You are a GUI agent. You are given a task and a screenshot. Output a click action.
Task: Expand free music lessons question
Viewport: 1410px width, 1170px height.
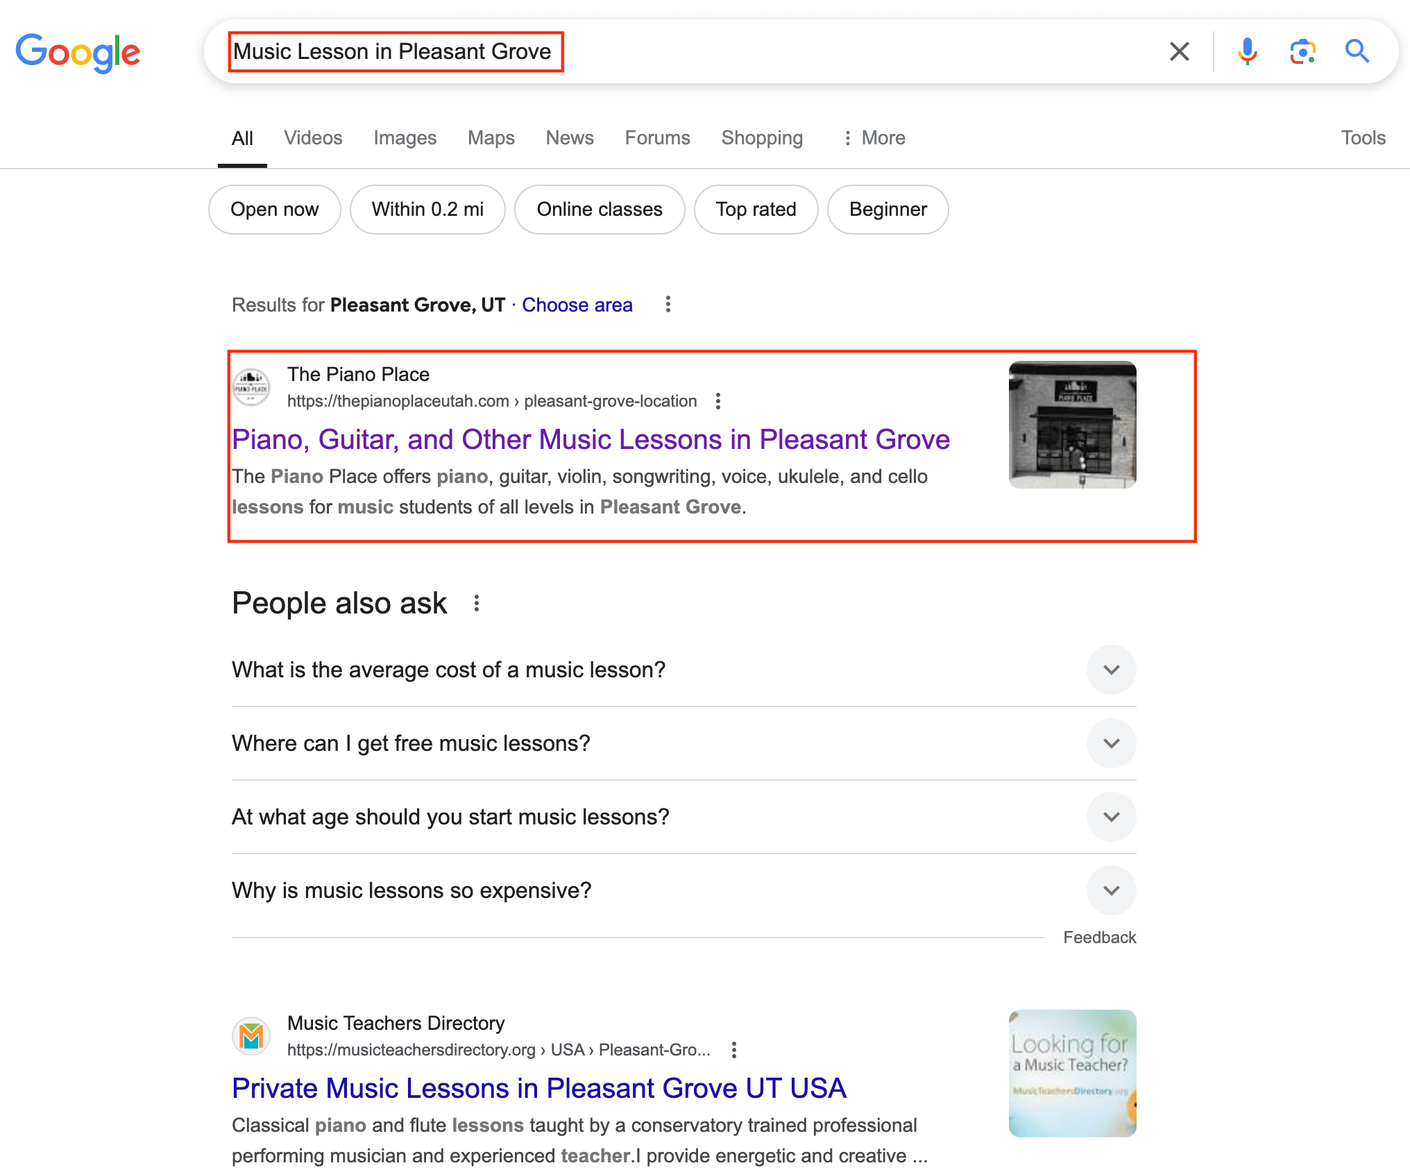(x=1111, y=743)
